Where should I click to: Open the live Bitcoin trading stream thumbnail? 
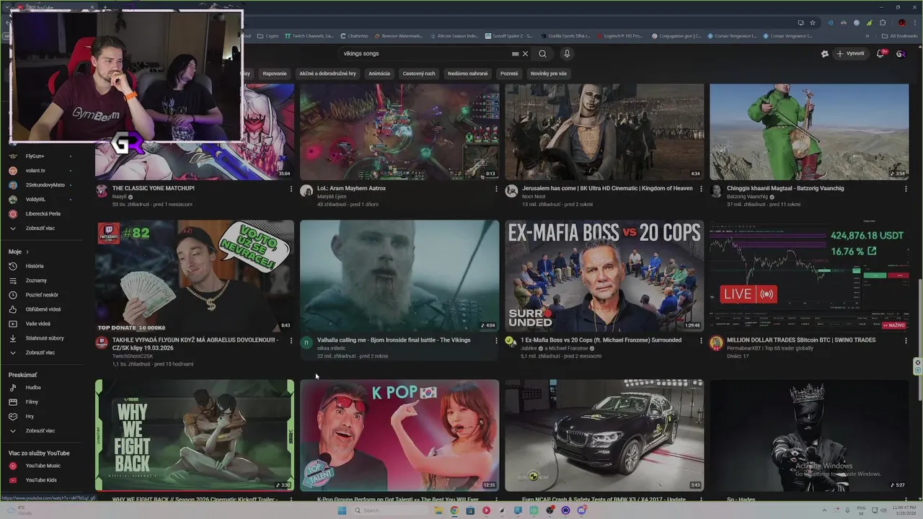tap(809, 275)
